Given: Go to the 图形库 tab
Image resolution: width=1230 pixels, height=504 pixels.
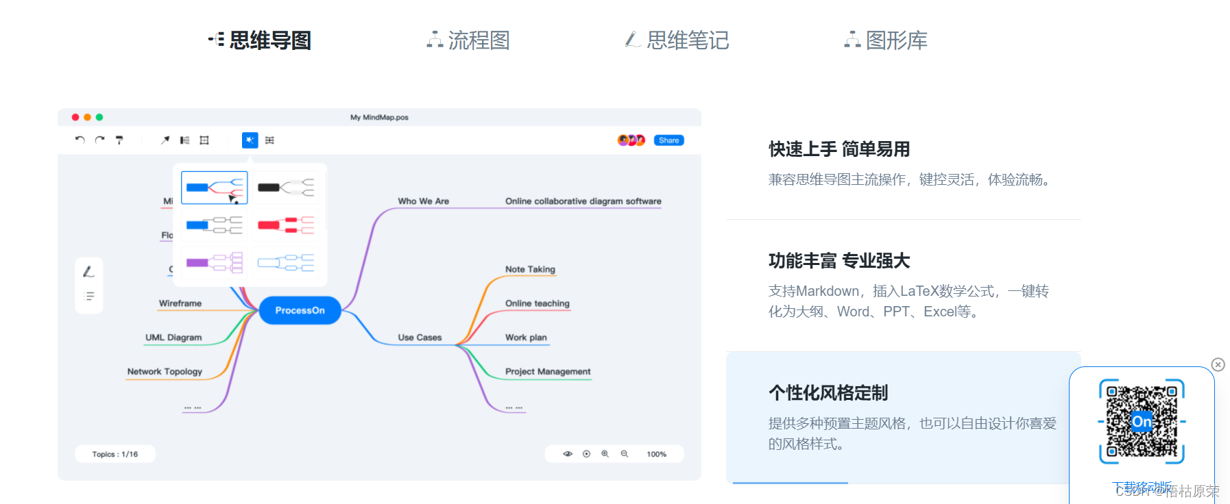Looking at the screenshot, I should 886,40.
